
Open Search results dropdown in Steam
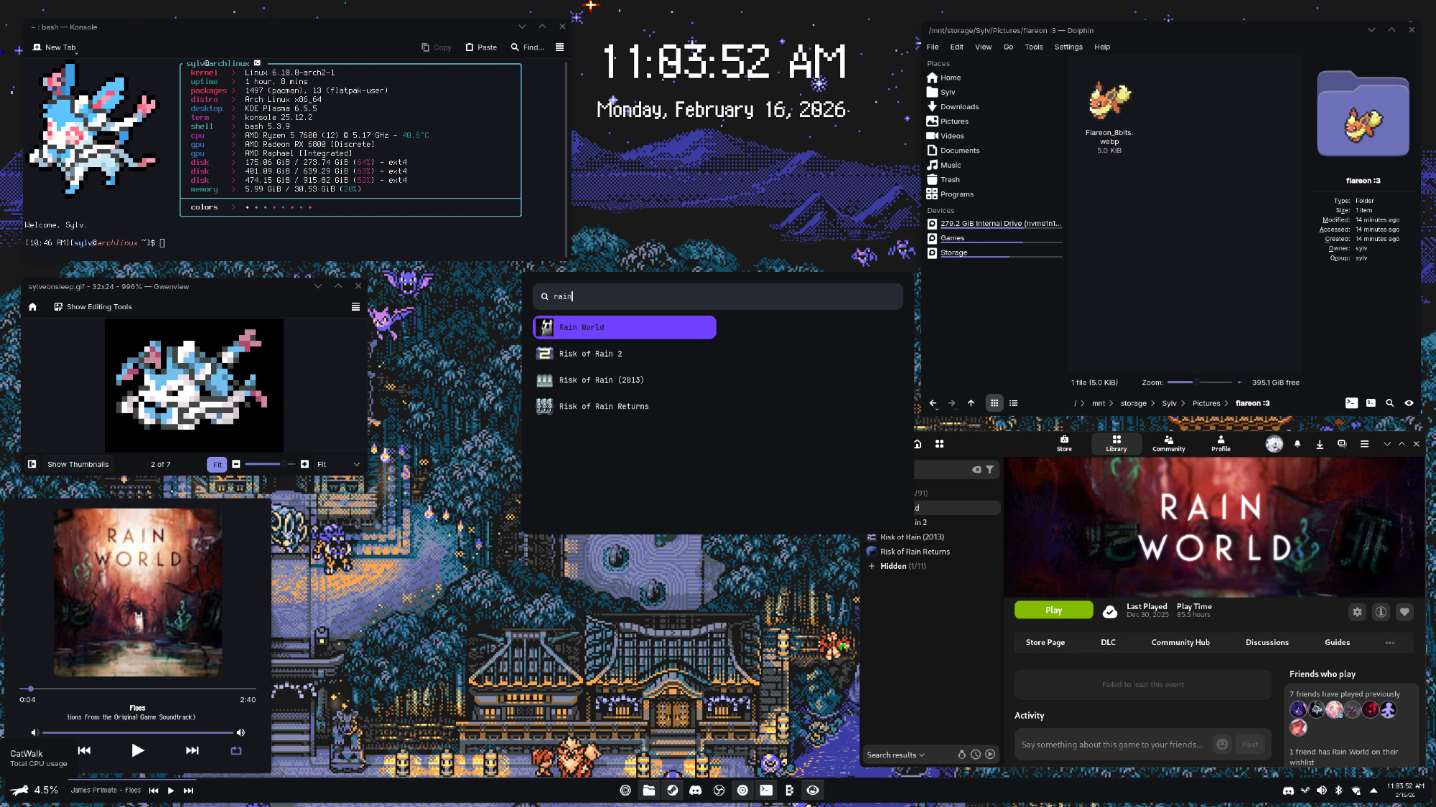click(x=895, y=755)
